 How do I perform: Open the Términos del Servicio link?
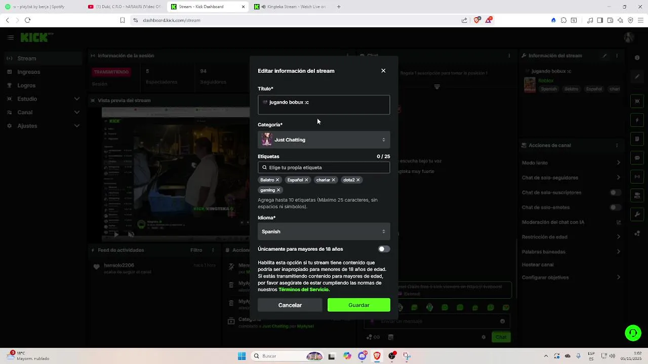point(304,290)
